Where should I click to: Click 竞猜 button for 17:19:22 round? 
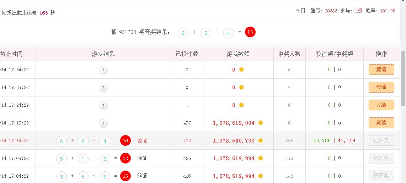tap(381, 123)
